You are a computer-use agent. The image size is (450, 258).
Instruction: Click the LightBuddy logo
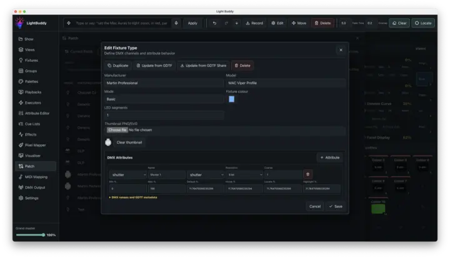tap(19, 22)
